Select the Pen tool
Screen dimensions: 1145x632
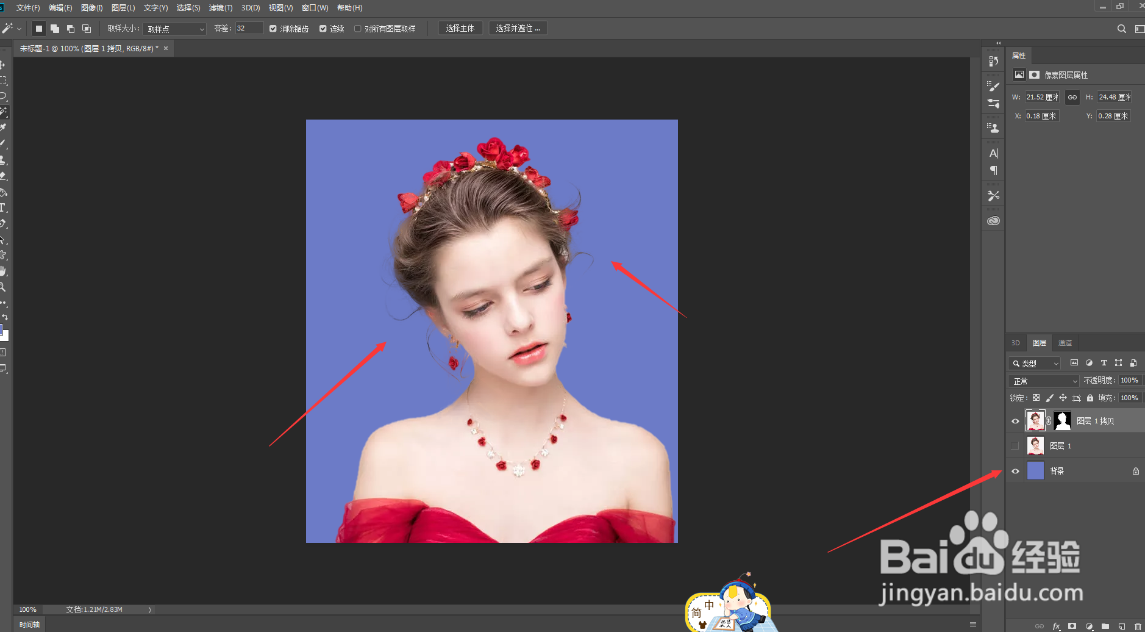3,223
